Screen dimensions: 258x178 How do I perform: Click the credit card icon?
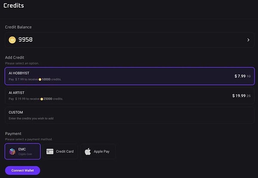pos(50,151)
